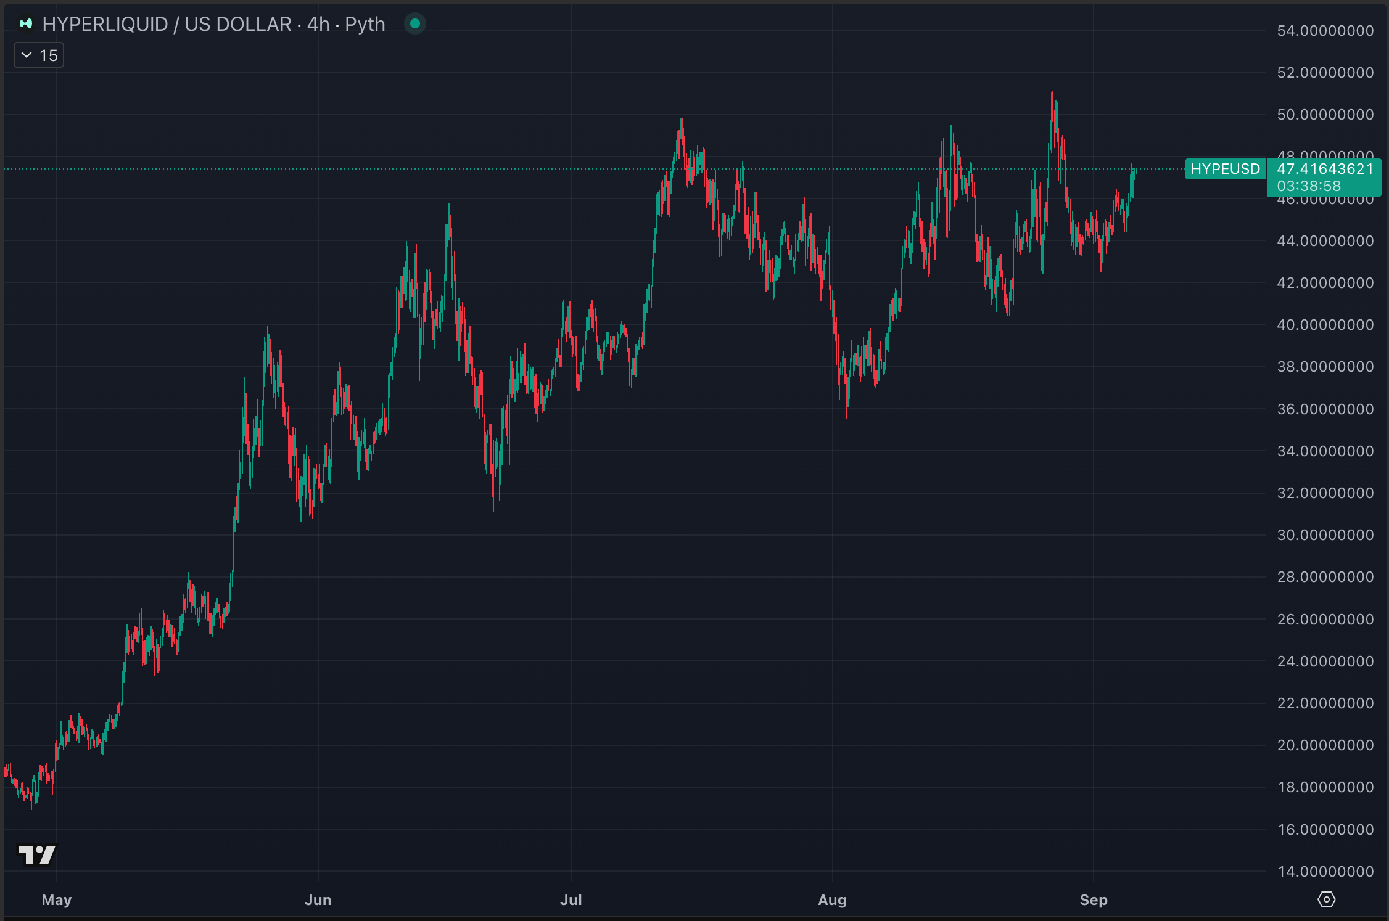1389x921 pixels.
Task: Expand the 15 indicators chevron
Action: (27, 55)
